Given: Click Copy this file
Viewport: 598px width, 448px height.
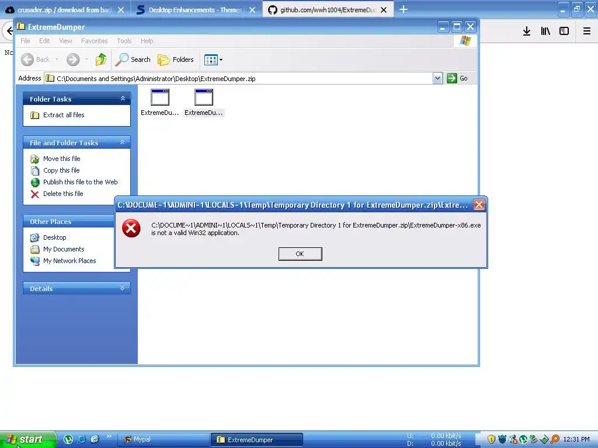Looking at the screenshot, I should tap(61, 170).
